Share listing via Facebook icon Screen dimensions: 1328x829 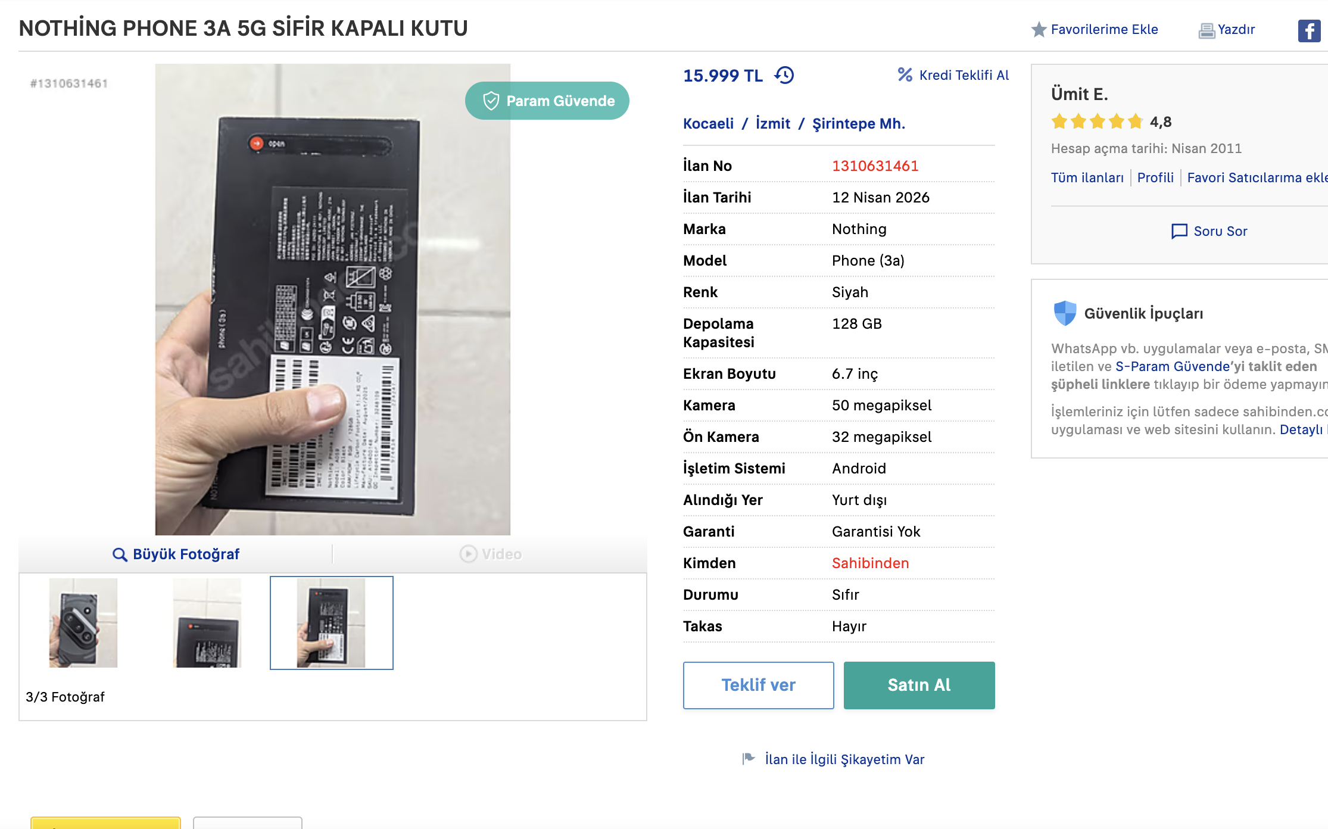pyautogui.click(x=1309, y=30)
